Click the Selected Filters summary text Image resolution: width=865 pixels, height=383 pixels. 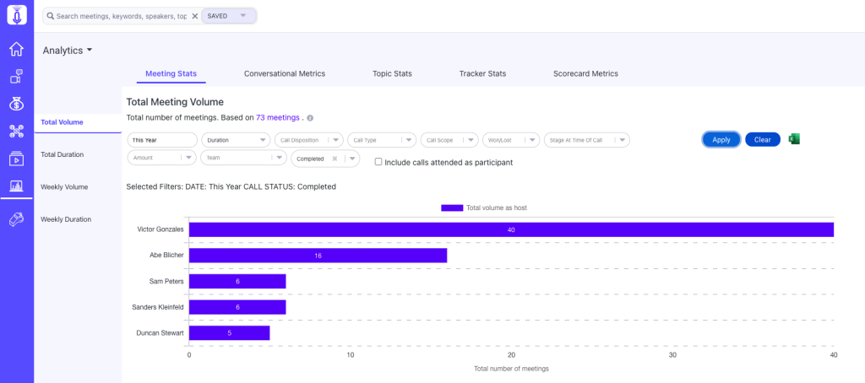point(231,186)
